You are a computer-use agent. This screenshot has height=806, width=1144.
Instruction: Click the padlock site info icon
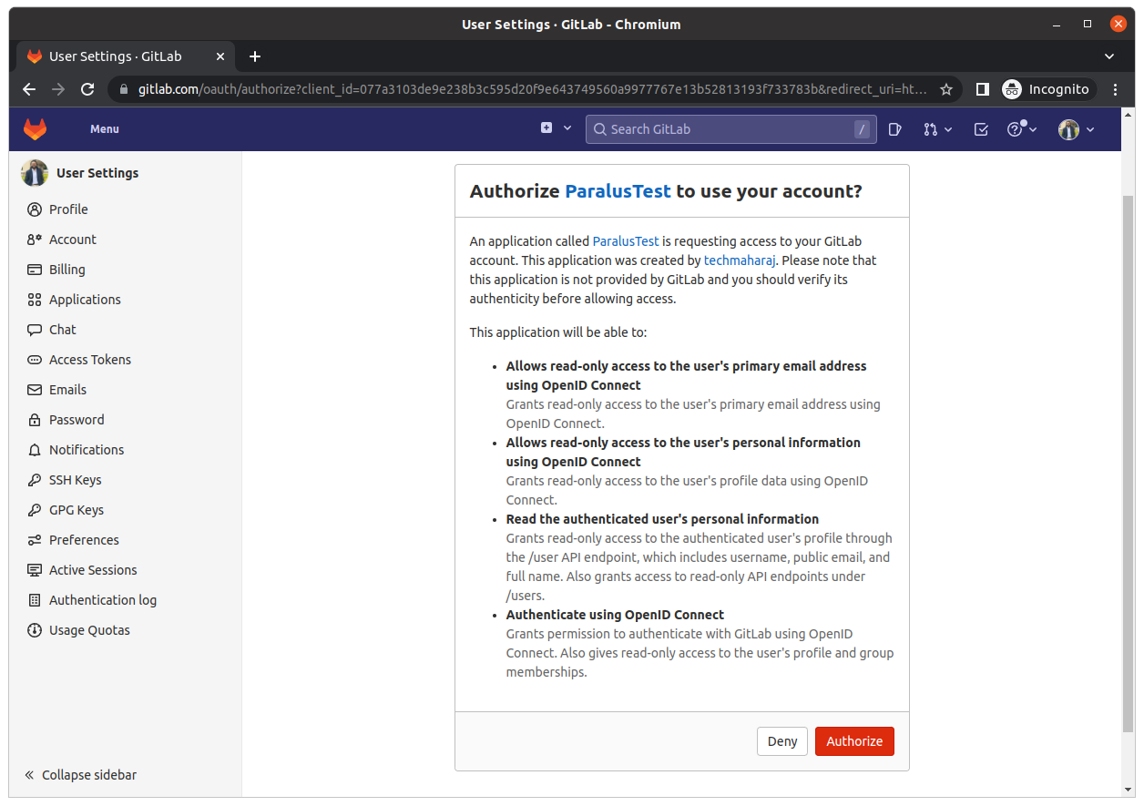point(125,89)
